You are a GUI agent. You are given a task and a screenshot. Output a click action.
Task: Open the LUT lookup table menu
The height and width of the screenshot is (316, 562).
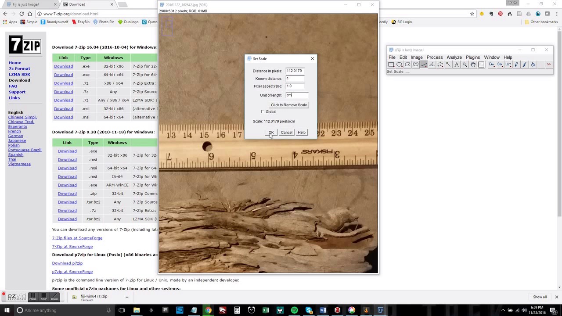(508, 65)
